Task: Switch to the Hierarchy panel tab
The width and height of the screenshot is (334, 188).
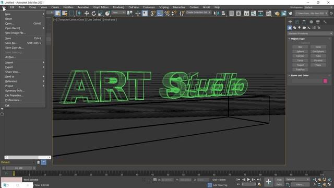Action: click(304, 22)
